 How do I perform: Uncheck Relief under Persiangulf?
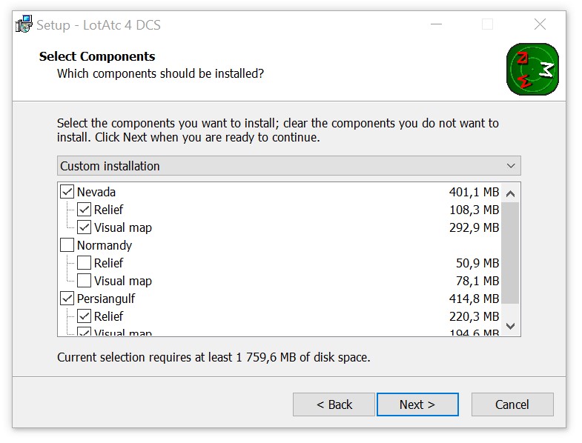tap(85, 316)
